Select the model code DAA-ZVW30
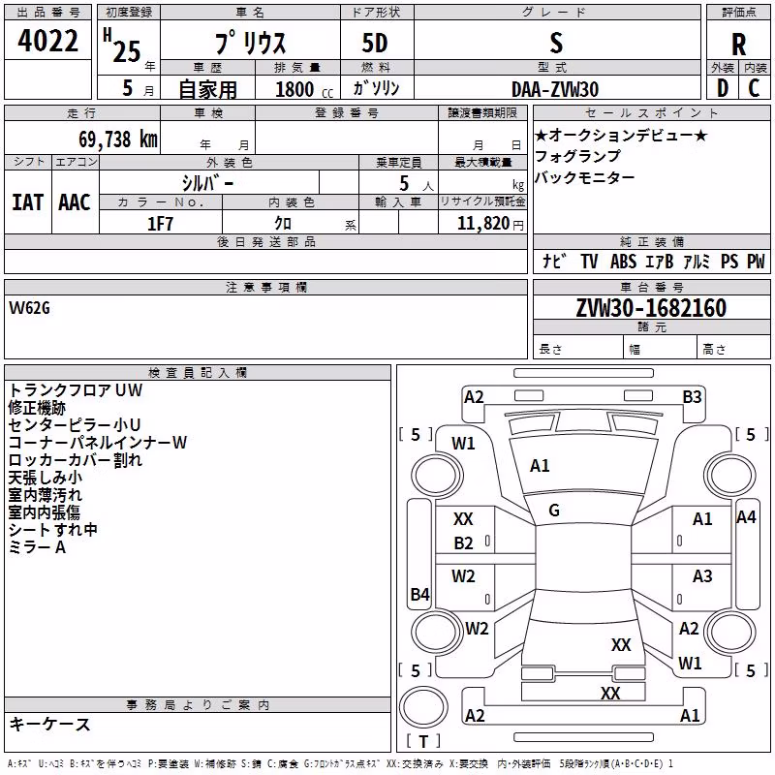 pos(555,89)
